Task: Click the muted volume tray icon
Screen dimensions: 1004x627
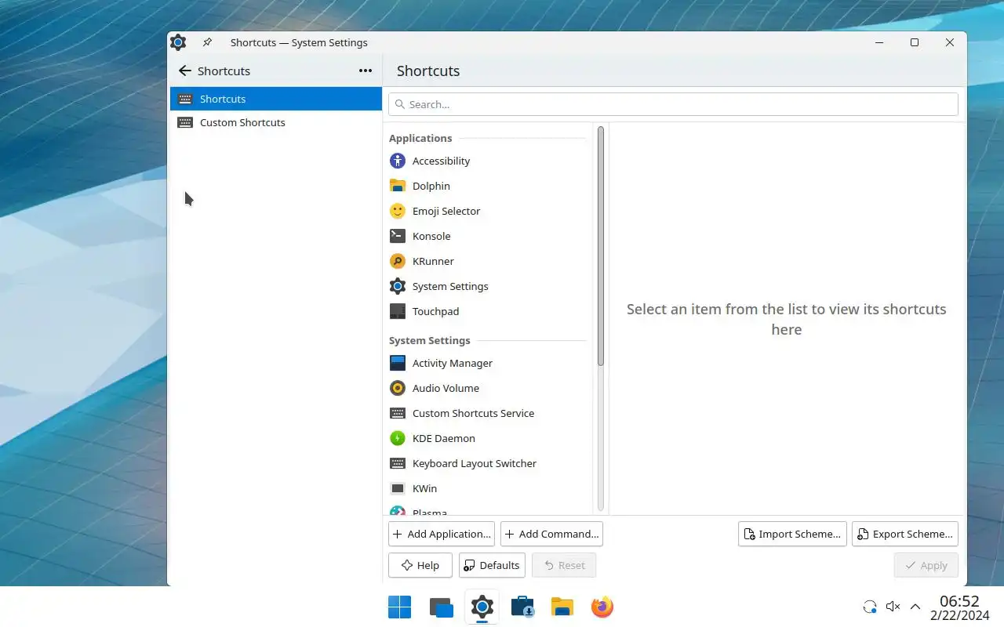Action: coord(893,607)
